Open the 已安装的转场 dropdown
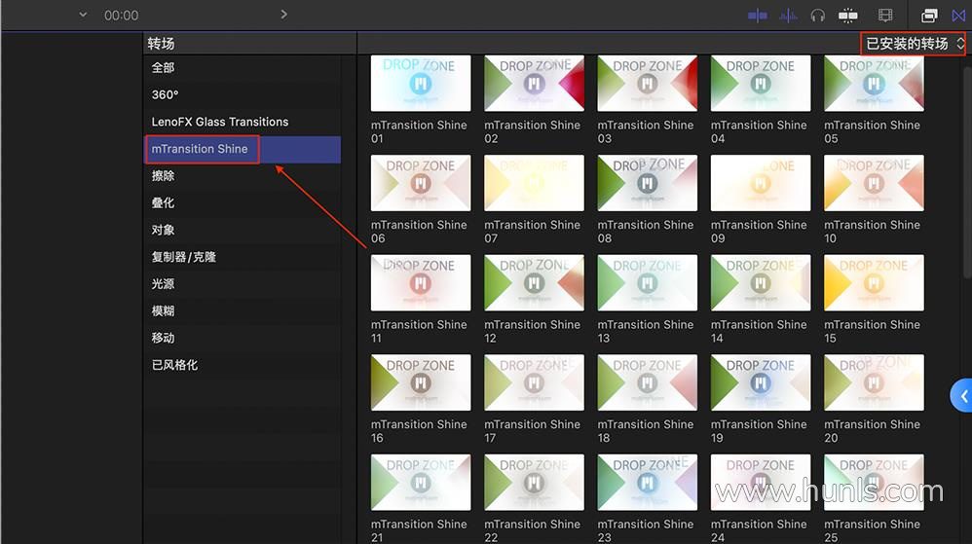The image size is (972, 544). tap(914, 44)
